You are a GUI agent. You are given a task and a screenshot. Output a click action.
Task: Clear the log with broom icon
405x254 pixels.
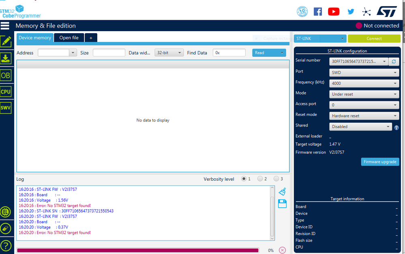coord(282,192)
